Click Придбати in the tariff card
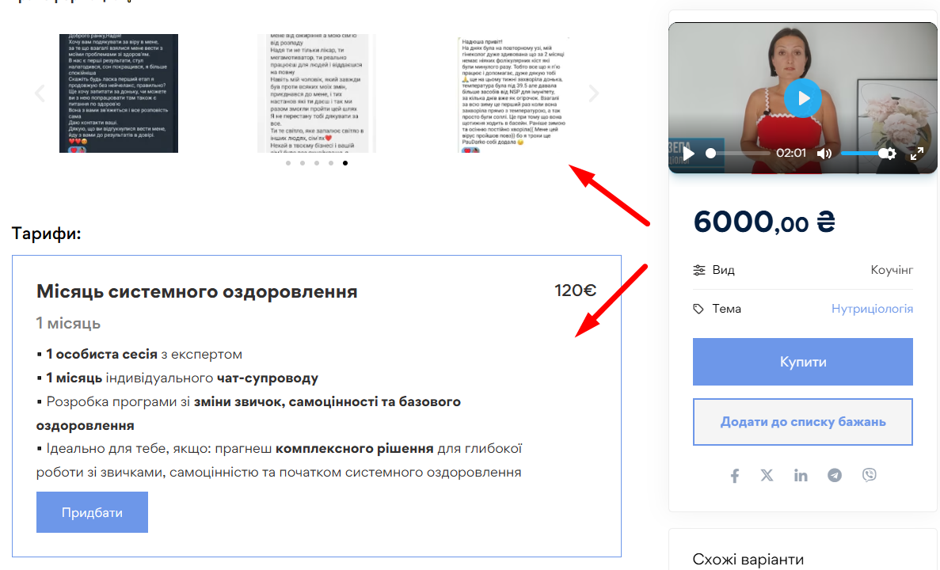The height and width of the screenshot is (570, 940). coord(93,512)
